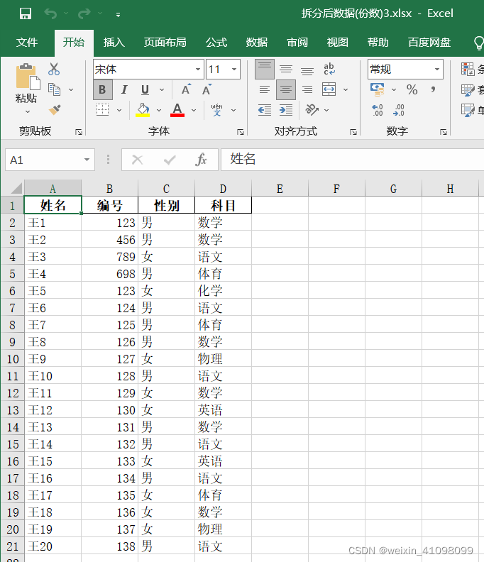
Task: Click Conditional Formatting icon
Action: (x=468, y=69)
